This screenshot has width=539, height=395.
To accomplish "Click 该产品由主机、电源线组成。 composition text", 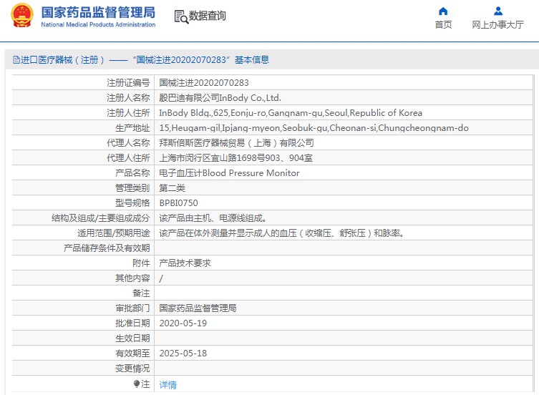I will coord(213,218).
